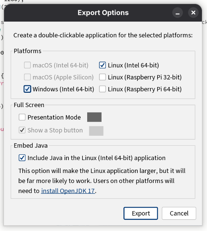This screenshot has height=231, width=207.
Task: Check Linux (Raspberry Pi 64-bit) platform
Action: coord(102,89)
